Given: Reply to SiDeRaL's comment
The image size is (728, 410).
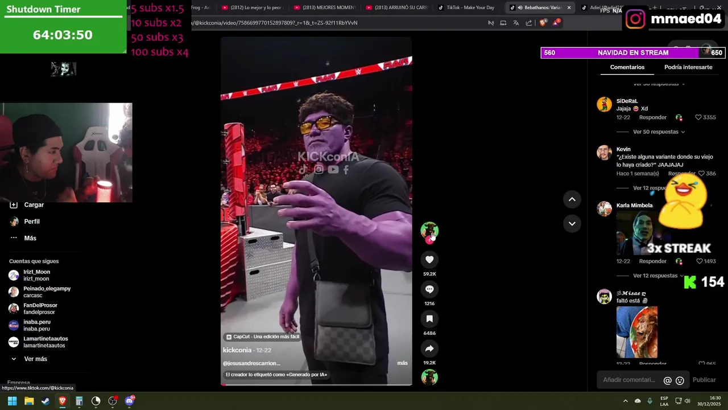Looking at the screenshot, I should (652, 117).
